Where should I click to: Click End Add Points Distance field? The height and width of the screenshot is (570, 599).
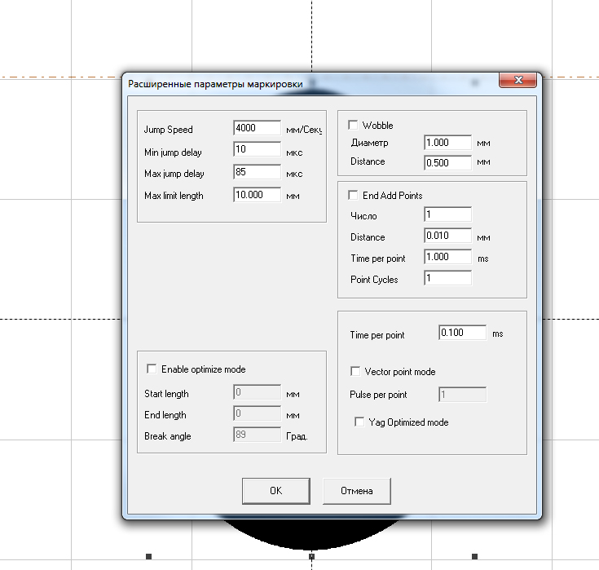pos(447,236)
